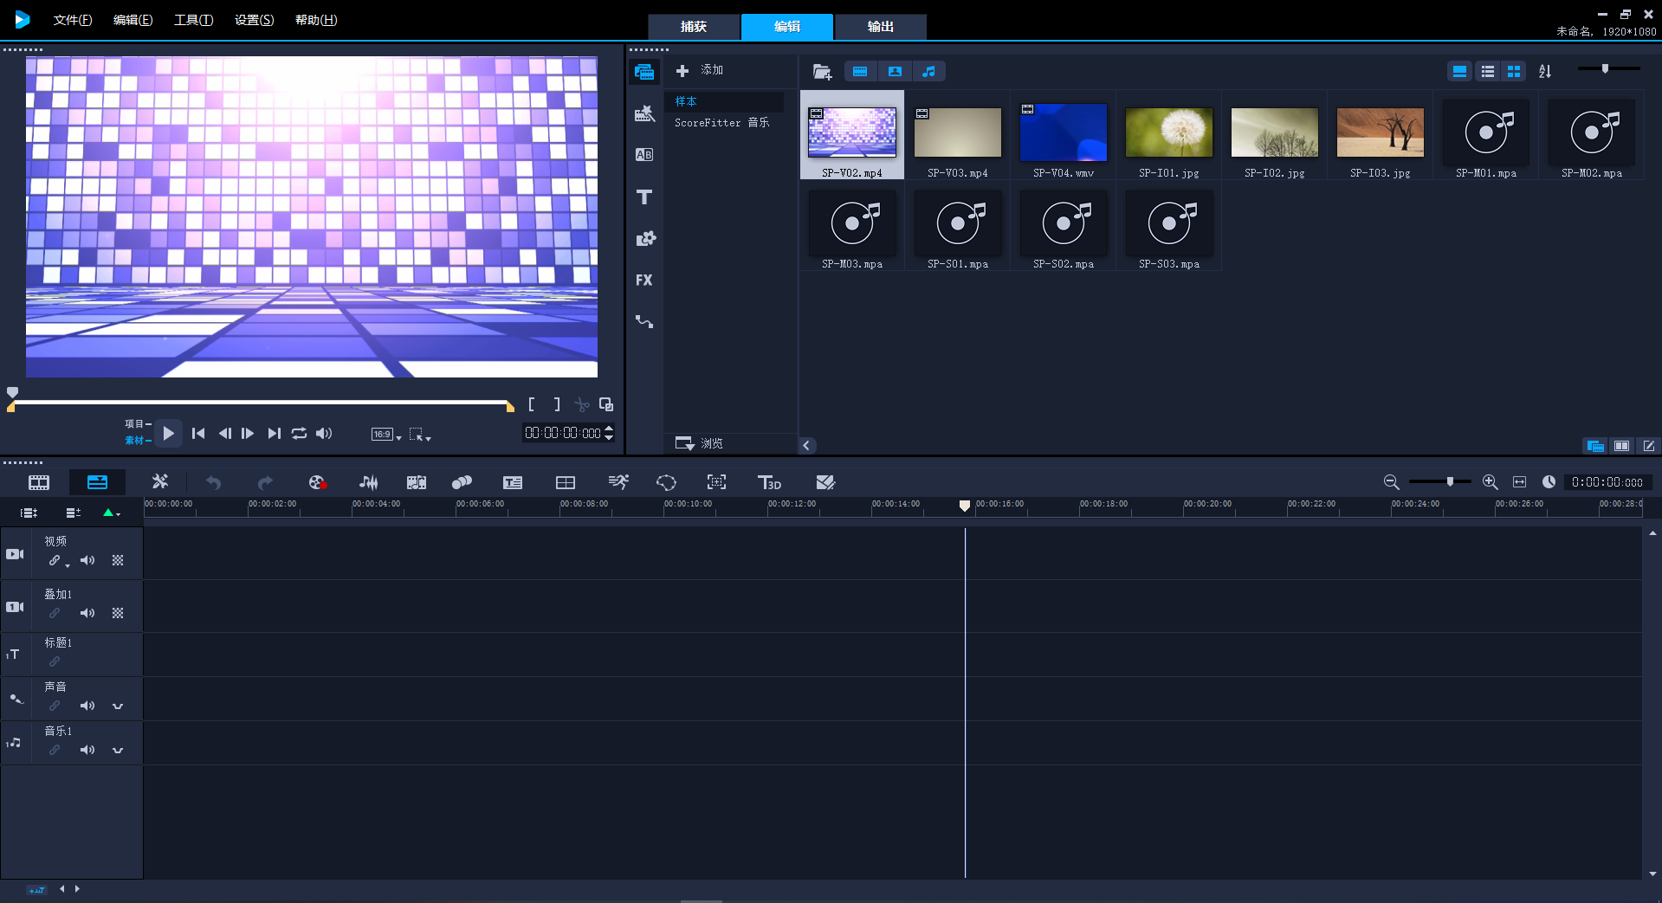Open the Time Remapping running-figure tool
This screenshot has height=903, width=1662.
tap(618, 482)
